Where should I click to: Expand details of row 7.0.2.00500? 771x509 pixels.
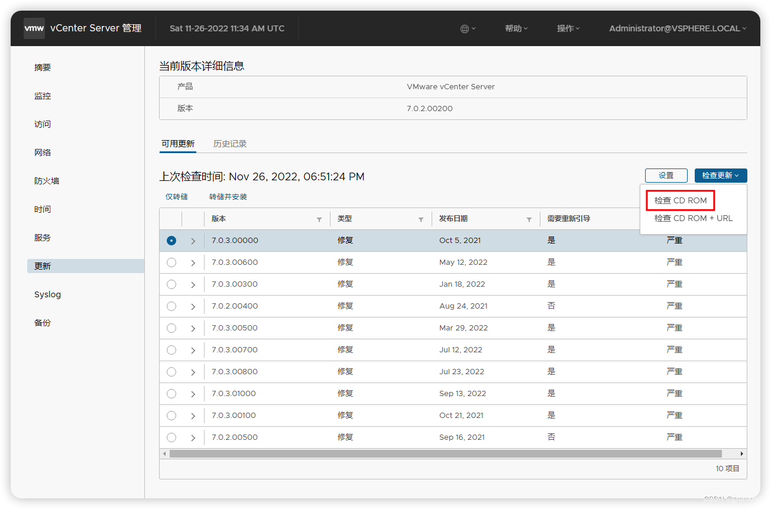[193, 438]
